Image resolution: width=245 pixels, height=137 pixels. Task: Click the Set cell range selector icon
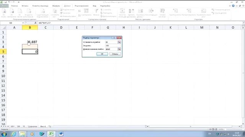point(119,42)
